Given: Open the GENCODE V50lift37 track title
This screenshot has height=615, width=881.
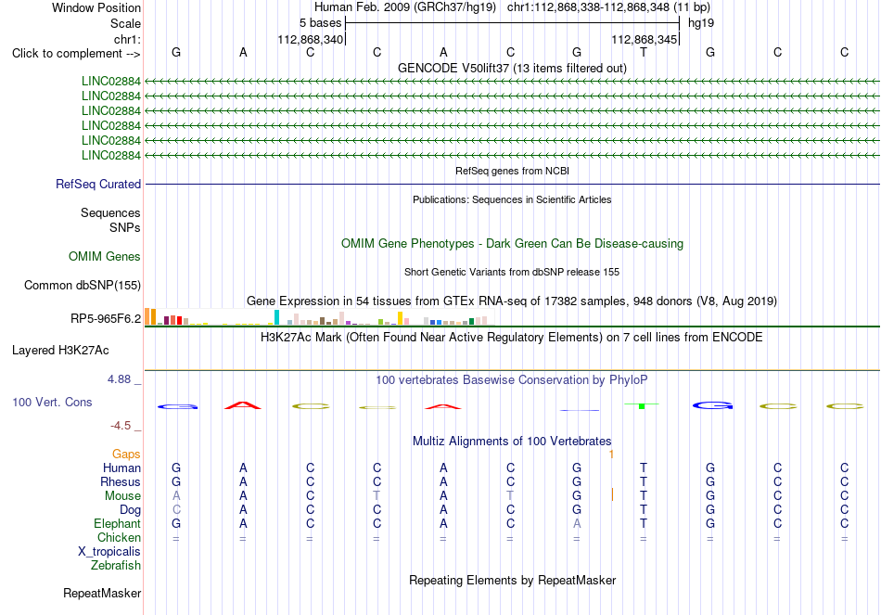Looking at the screenshot, I should point(512,68).
